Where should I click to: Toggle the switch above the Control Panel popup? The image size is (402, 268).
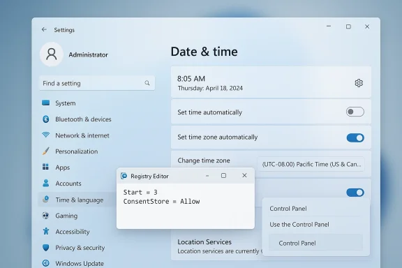pyautogui.click(x=355, y=193)
